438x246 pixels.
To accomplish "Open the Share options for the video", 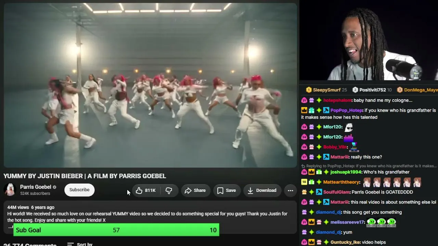I will point(195,190).
